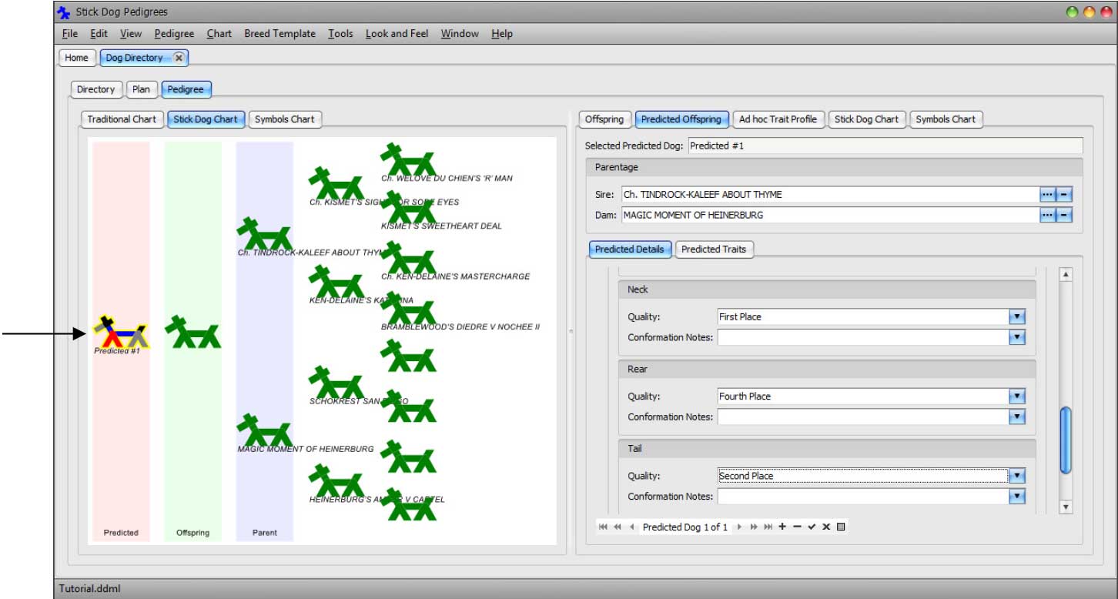The image size is (1118, 599).
Task: Click the delete record minus icon in navigator
Action: [x=797, y=527]
